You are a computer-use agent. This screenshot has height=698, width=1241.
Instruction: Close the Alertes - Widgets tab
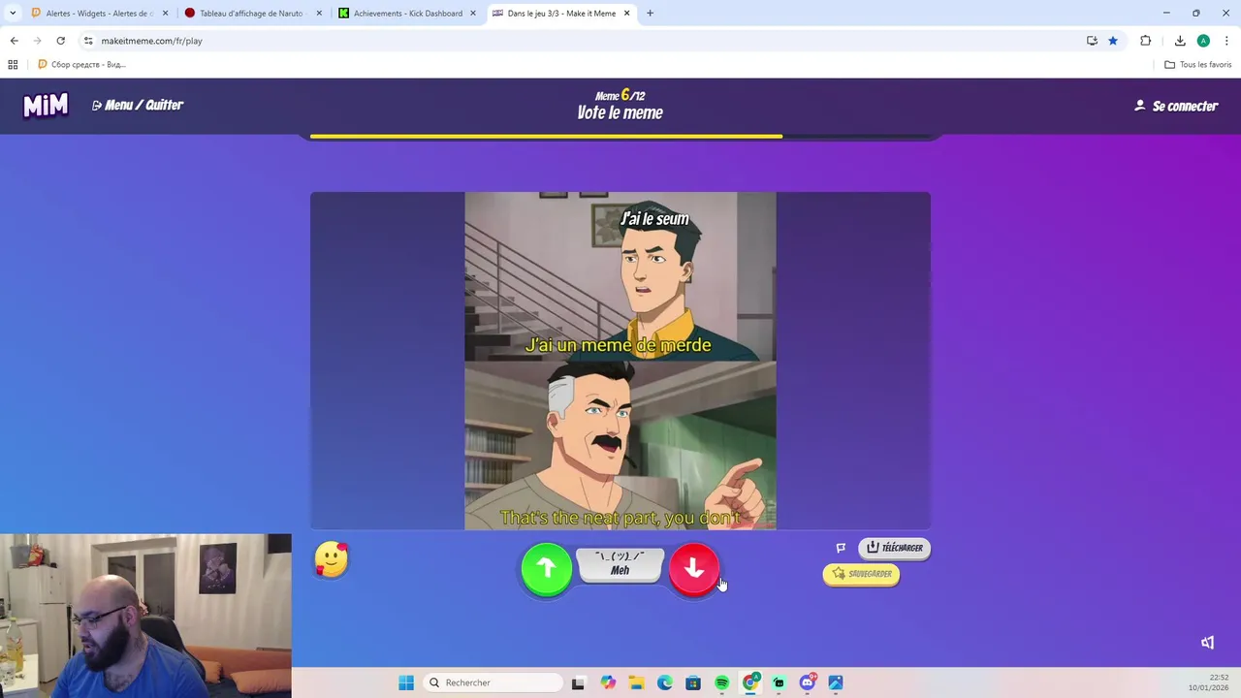165,14
